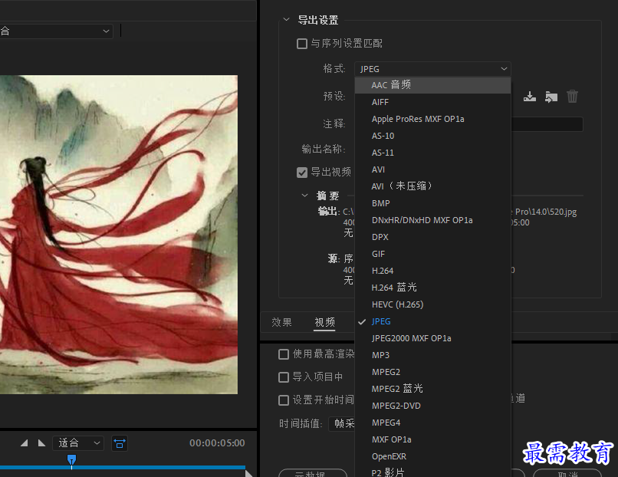Choose JPEG2000 MXF OP1a format

point(432,339)
